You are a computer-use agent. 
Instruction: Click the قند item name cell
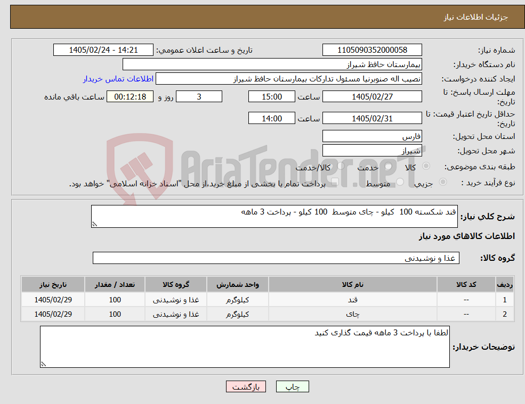click(352, 300)
